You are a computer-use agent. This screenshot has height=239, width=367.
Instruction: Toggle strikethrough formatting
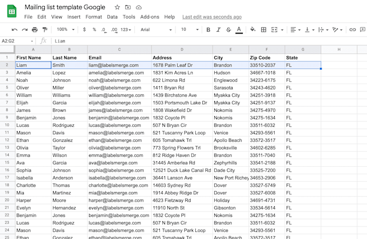tap(228, 30)
